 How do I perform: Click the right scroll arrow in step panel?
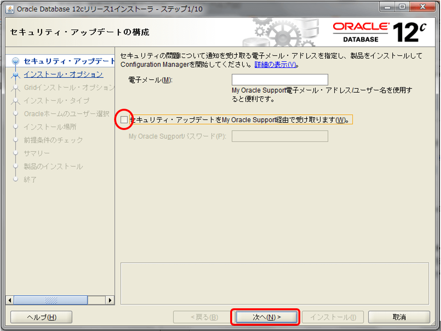pyautogui.click(x=110, y=300)
